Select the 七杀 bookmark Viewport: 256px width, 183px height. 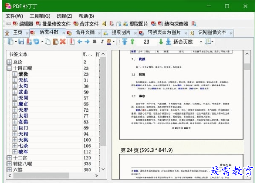(x=23, y=146)
